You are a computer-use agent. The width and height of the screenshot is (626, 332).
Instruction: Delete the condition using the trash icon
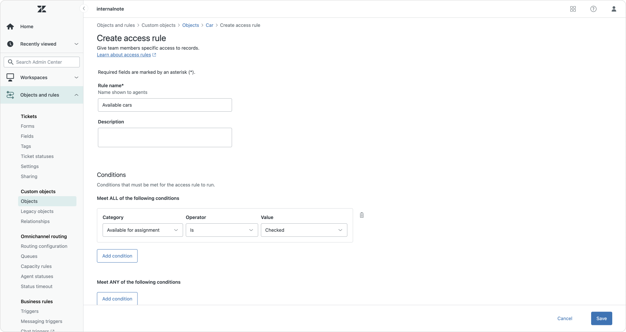[361, 215]
